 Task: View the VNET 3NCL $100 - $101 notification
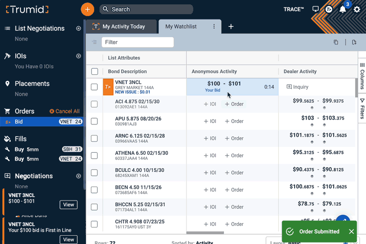[x=68, y=204]
